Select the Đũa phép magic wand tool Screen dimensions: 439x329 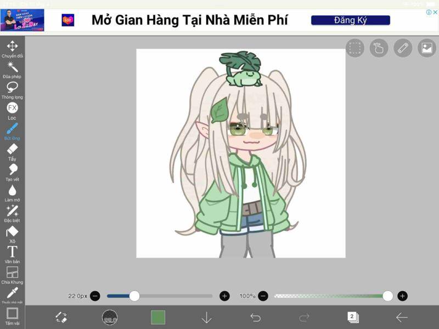[x=12, y=70]
